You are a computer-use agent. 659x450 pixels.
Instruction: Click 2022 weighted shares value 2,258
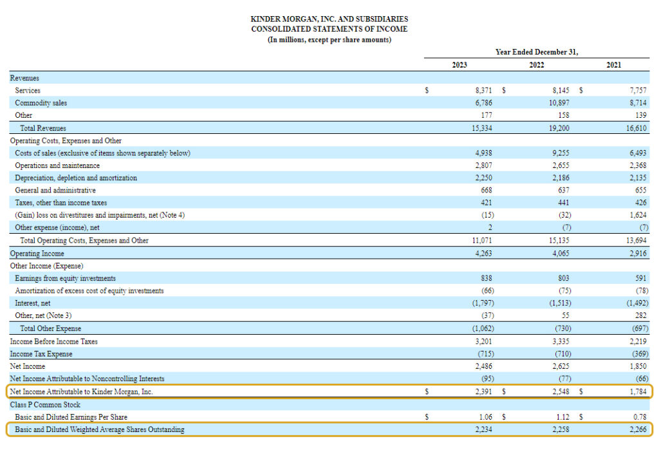[x=561, y=430]
